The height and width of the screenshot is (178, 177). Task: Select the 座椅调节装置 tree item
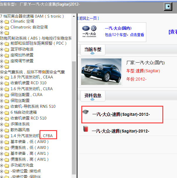[22, 61]
